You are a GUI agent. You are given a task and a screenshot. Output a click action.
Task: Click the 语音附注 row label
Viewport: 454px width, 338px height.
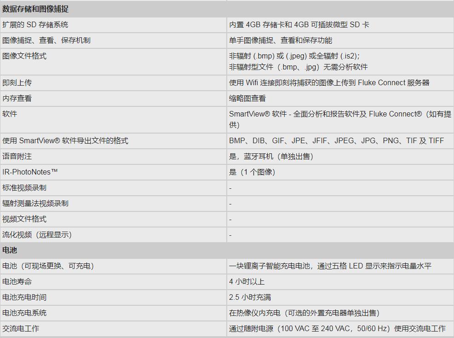(17, 157)
